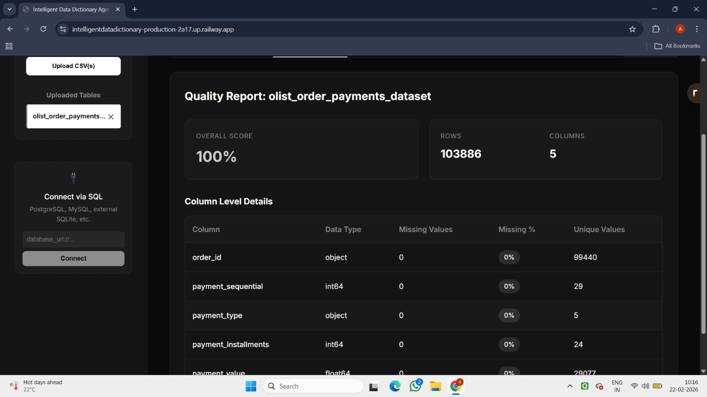Click the taskbar Search box
The image size is (707, 397).
(x=313, y=386)
